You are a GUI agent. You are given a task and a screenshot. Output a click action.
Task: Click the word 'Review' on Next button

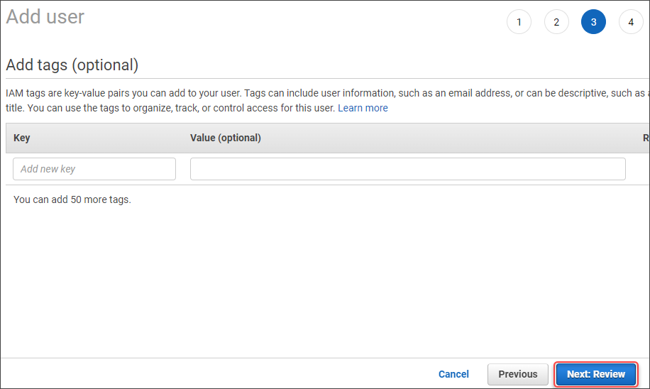coord(610,374)
